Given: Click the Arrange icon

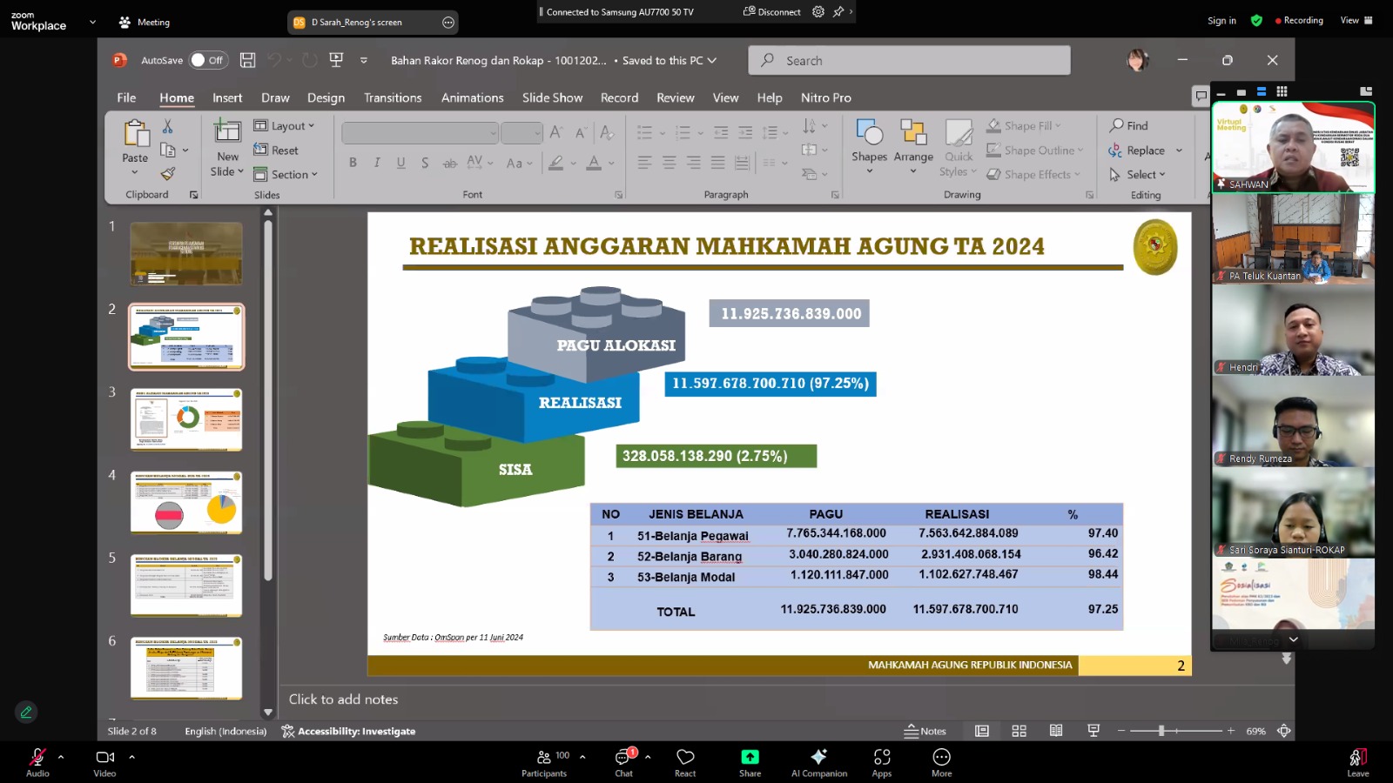Looking at the screenshot, I should coord(913,132).
